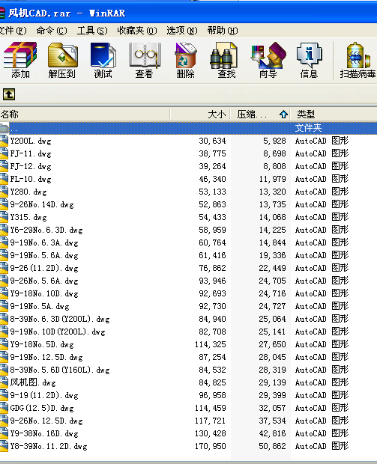Select file 9-26(11.2D).dwg

point(44,268)
